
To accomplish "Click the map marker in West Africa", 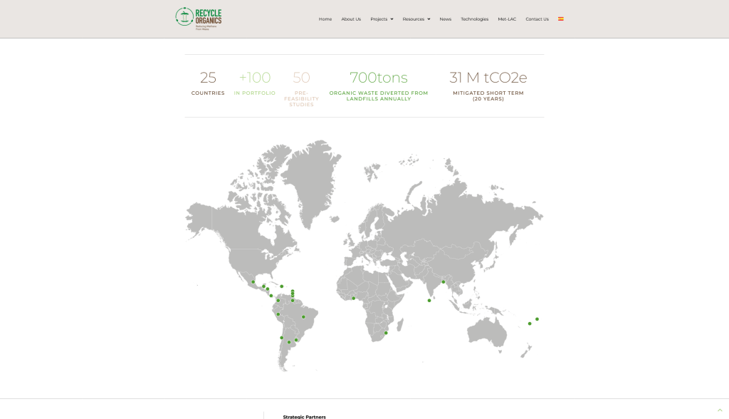I will (353, 298).
